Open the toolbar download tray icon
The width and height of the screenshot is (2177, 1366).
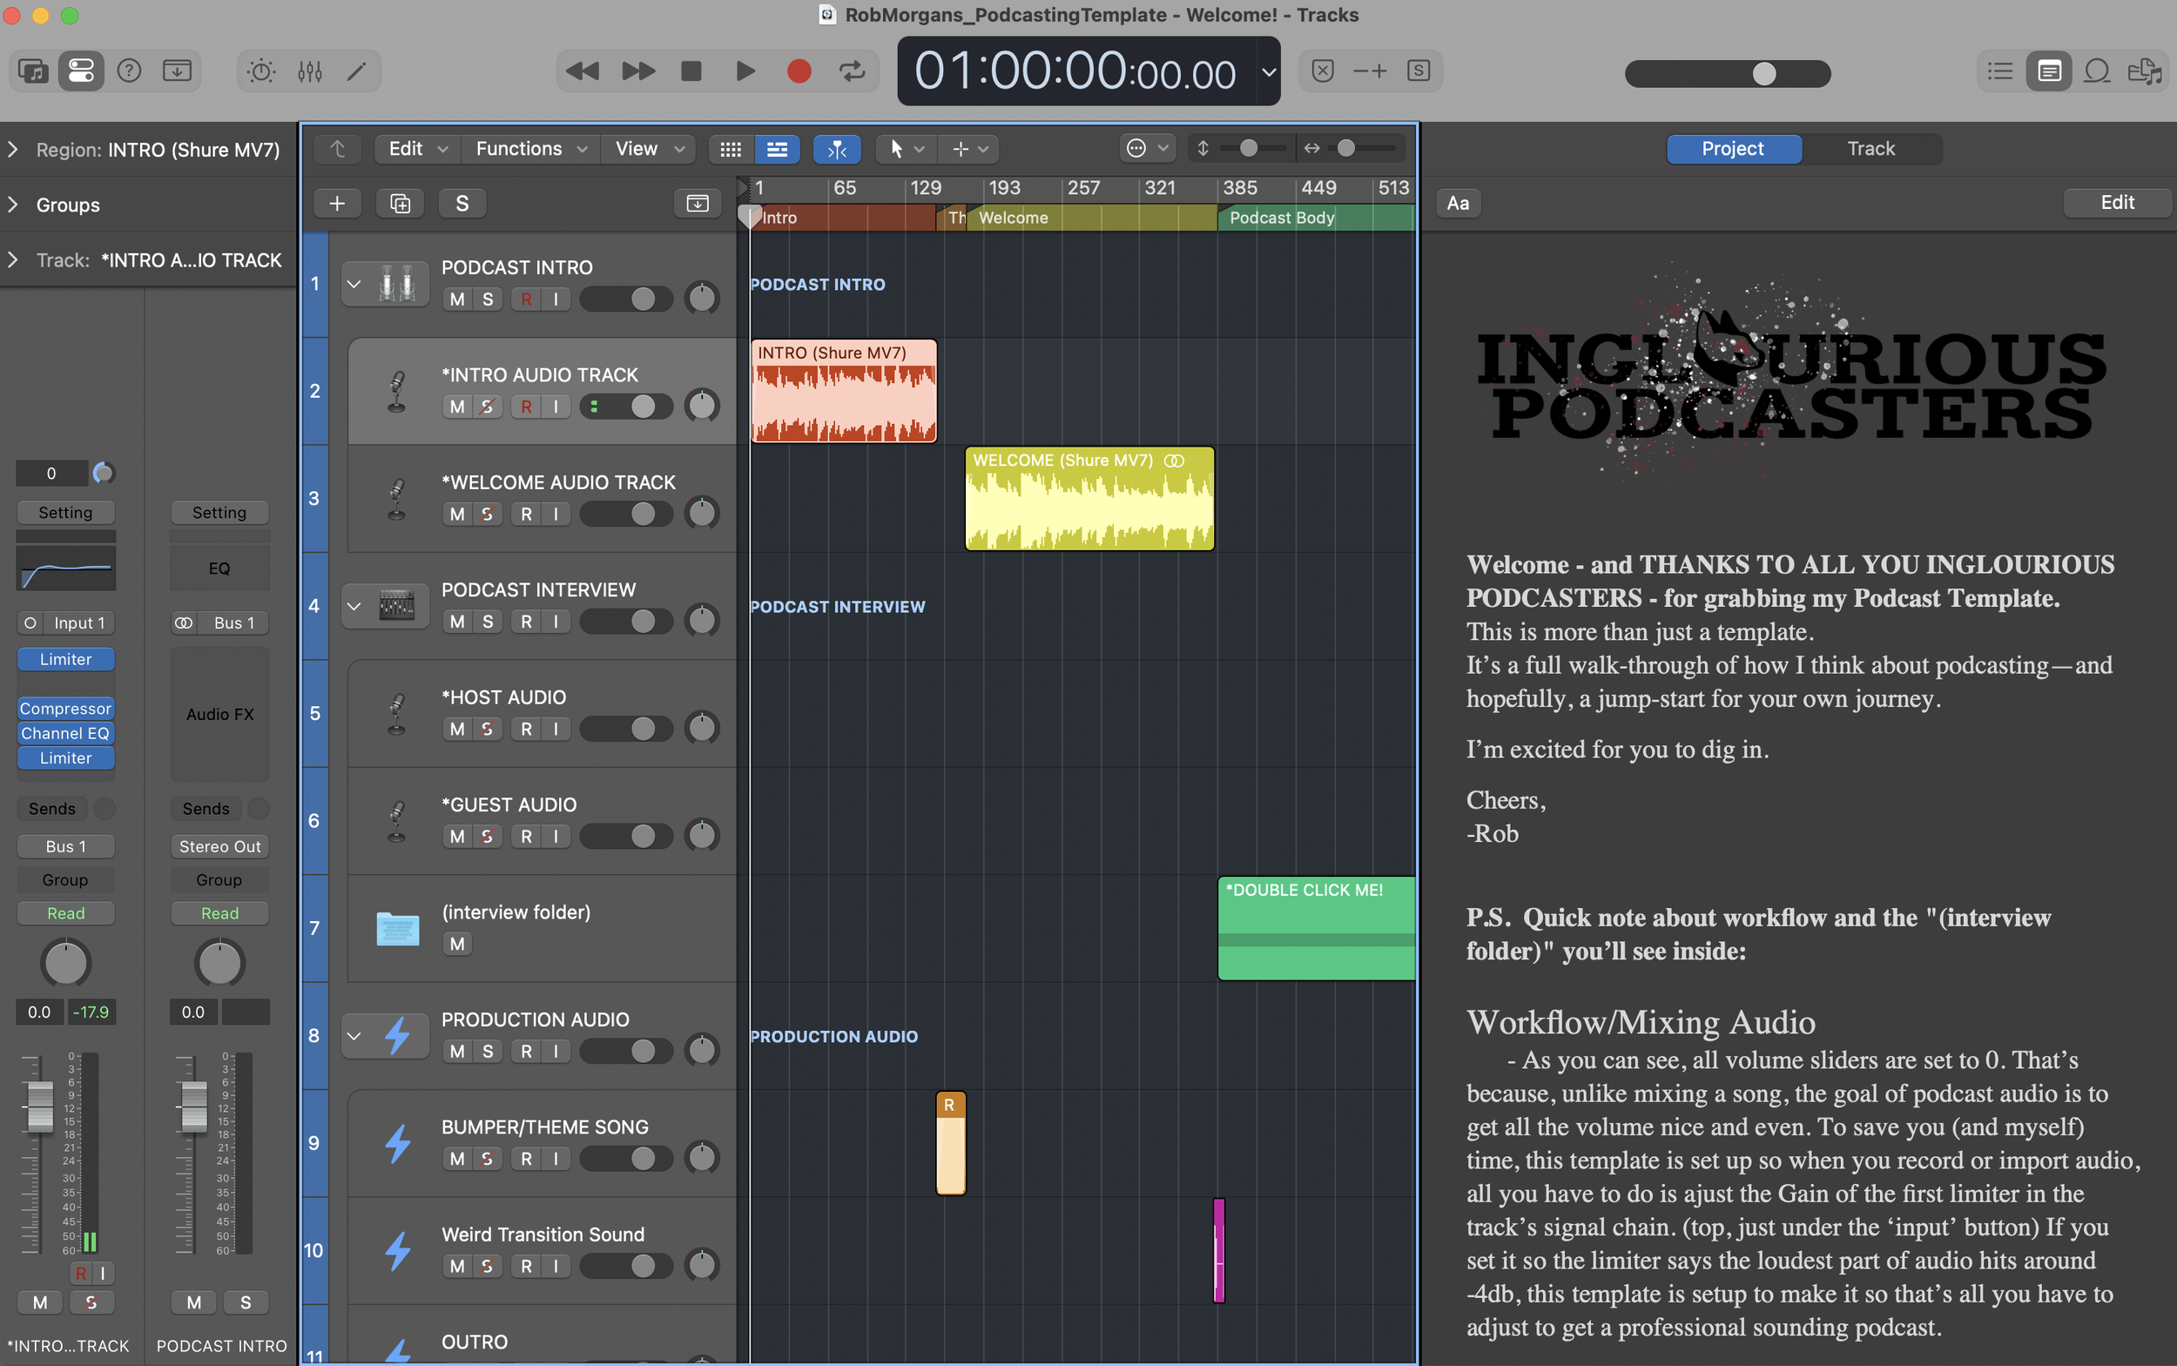177,71
